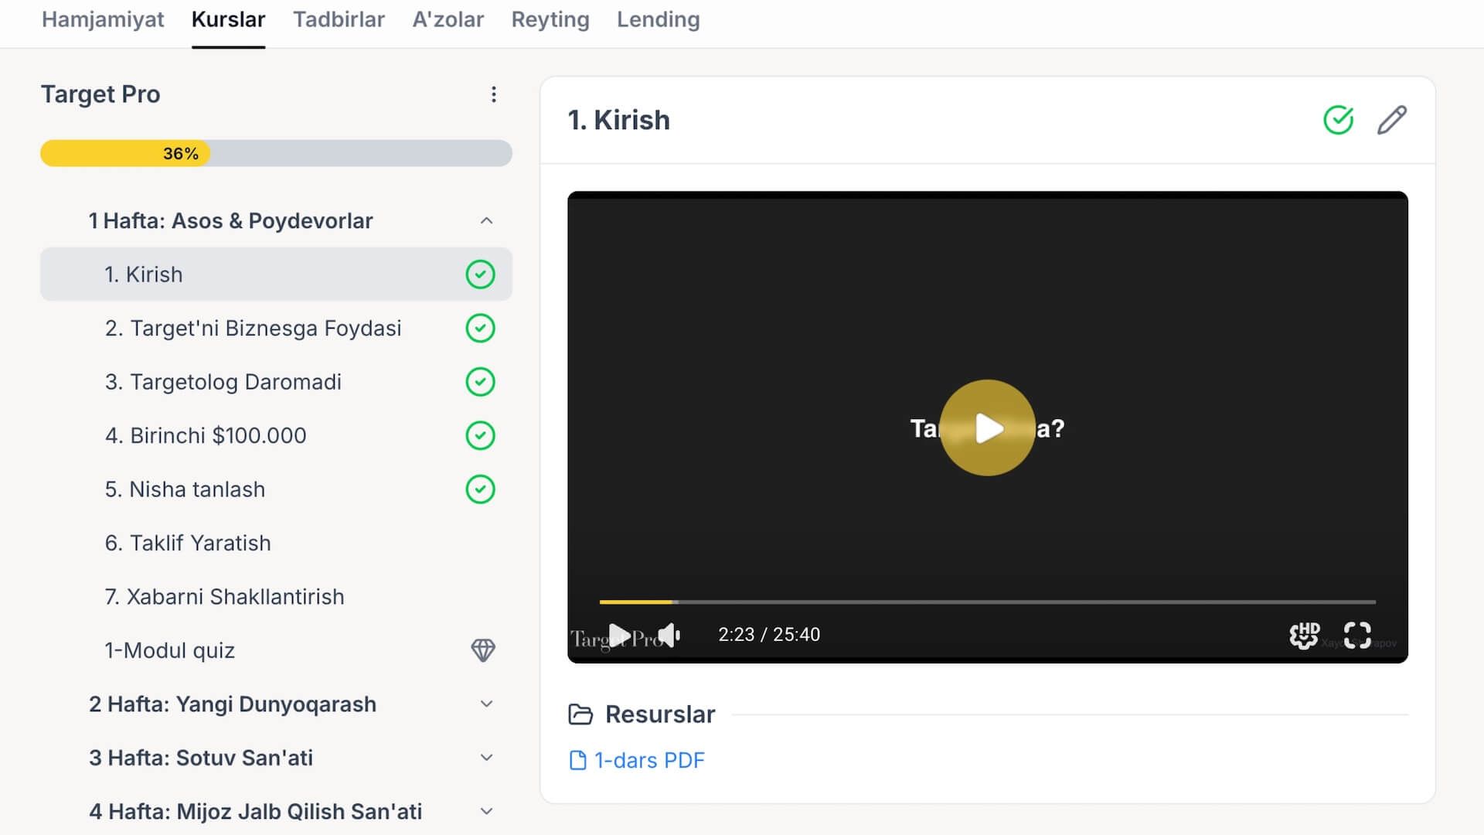Click the video progress seek bar
Image resolution: width=1484 pixels, height=835 pixels.
tap(987, 602)
